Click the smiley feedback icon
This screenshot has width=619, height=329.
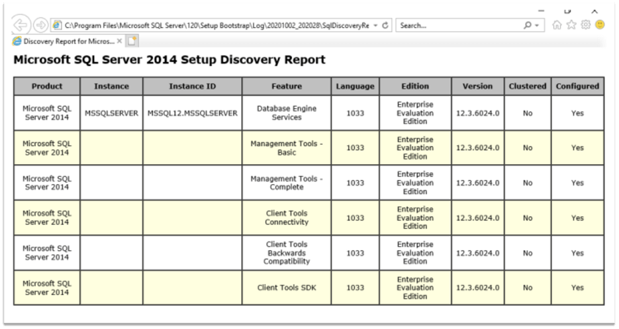(x=600, y=25)
